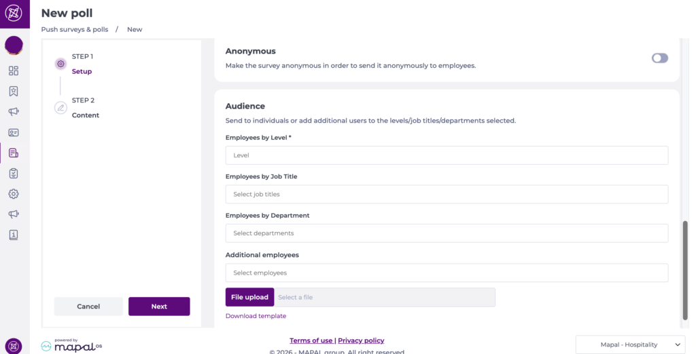Click the Next button
This screenshot has width=696, height=354.
pyautogui.click(x=159, y=307)
